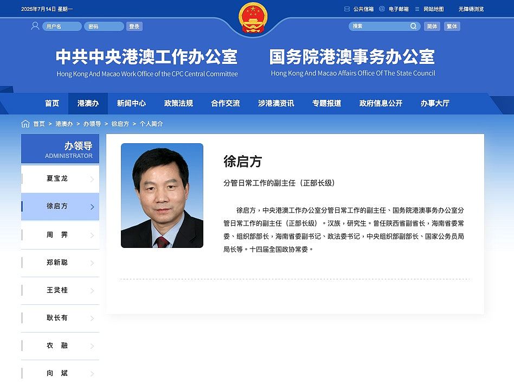
Task: Click the chevron on 周霁 row
Action: (92, 235)
